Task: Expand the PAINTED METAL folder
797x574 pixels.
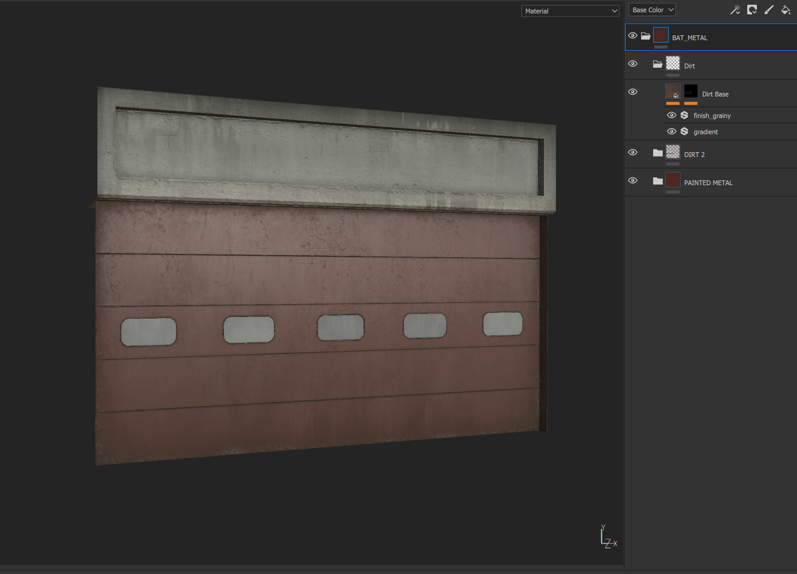Action: 657,181
